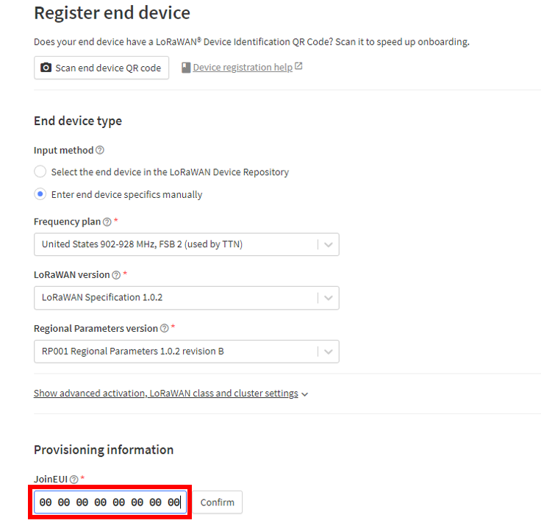Click the chevron after advanced settings link

(x=304, y=394)
